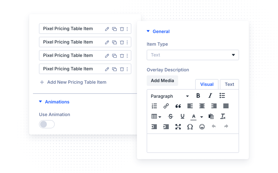This screenshot has width=278, height=173.
Task: Open more options for fourth pricing item
Action: [127, 69]
